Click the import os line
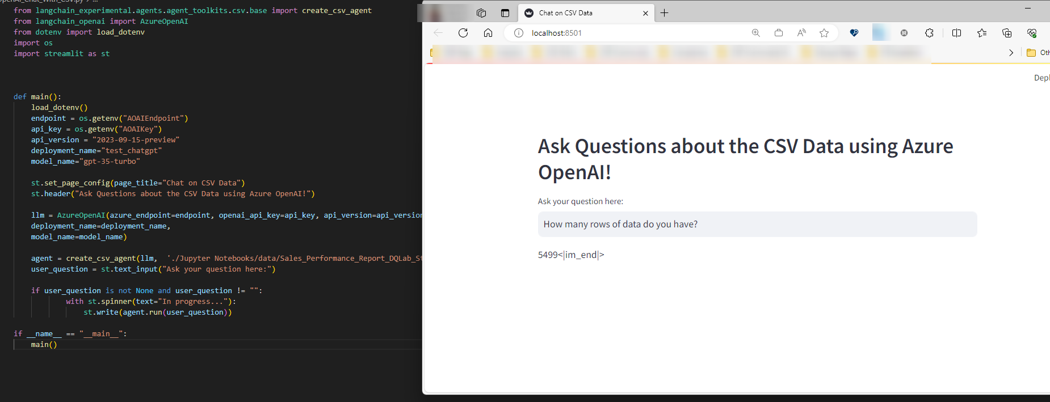Screen dimensions: 1050x402 (x=33, y=43)
